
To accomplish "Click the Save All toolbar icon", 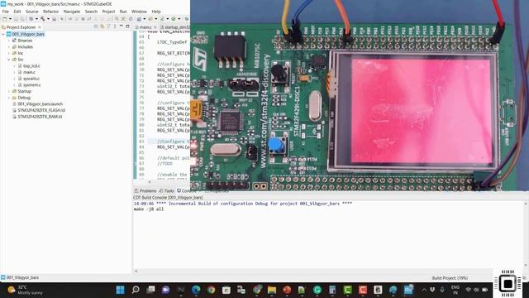I will tap(22, 19).
